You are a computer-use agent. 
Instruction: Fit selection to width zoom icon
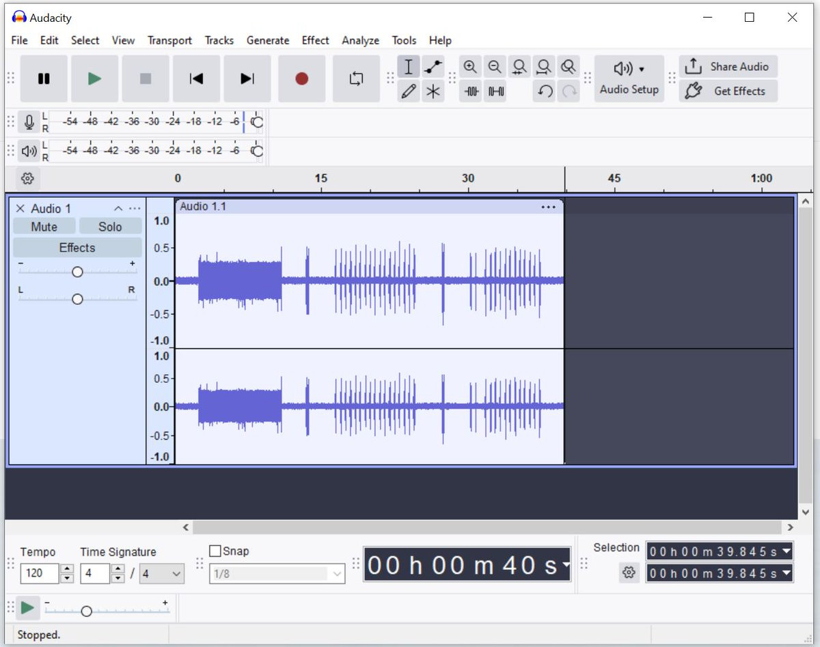(519, 66)
